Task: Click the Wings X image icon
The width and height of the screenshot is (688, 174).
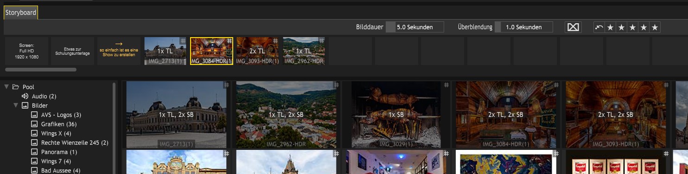Action: tap(34, 133)
